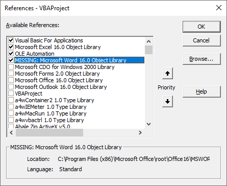The height and width of the screenshot is (186, 227).
Task: Select the Visual Basic For Applications row text
Action: pos(49,40)
